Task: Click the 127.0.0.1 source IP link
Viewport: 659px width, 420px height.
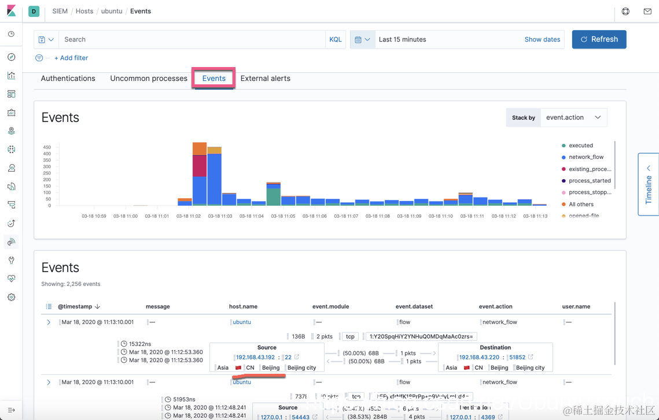Action: (x=273, y=417)
